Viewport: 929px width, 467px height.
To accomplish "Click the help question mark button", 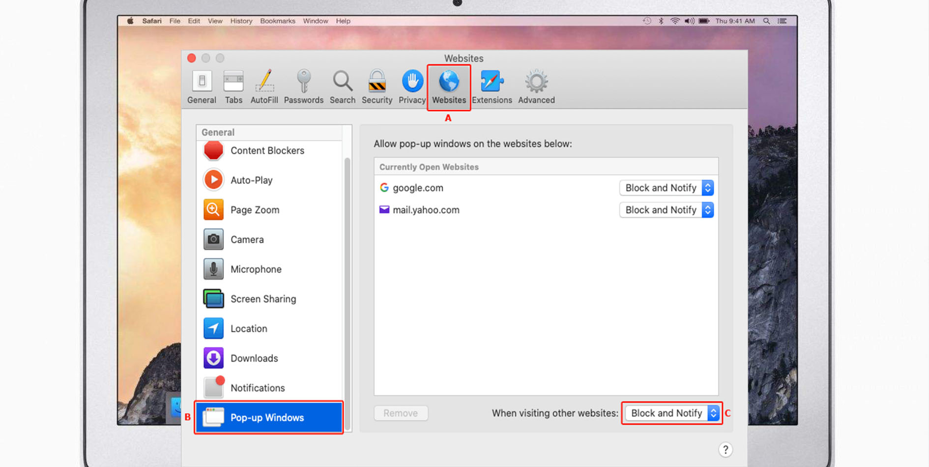I will tap(725, 450).
